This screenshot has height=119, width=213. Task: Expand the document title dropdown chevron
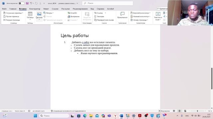[x=77, y=3]
